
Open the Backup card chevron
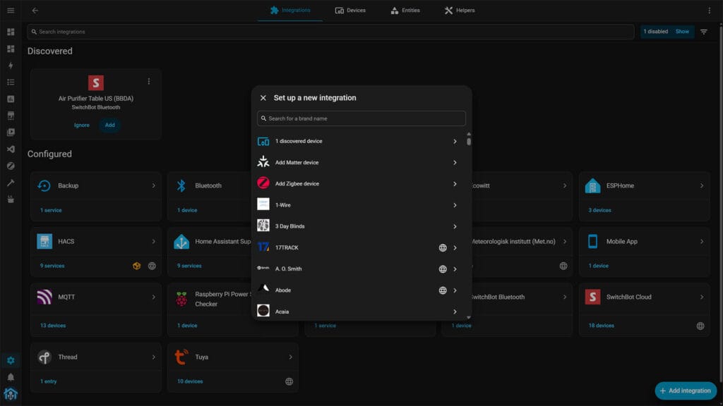click(x=153, y=185)
